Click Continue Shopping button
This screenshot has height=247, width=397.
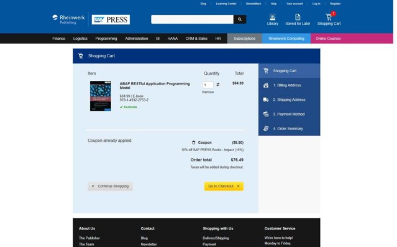[110, 186]
